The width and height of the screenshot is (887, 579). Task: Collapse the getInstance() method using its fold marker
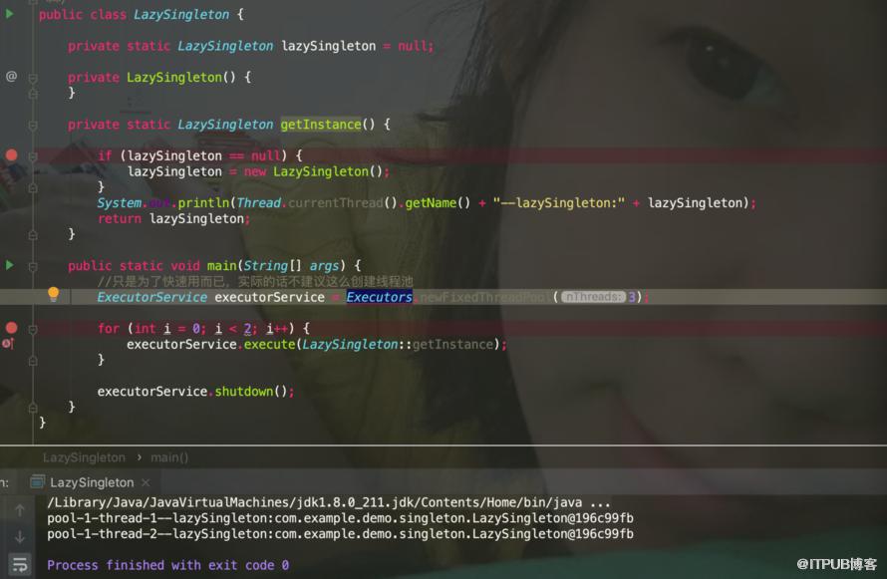(x=33, y=125)
